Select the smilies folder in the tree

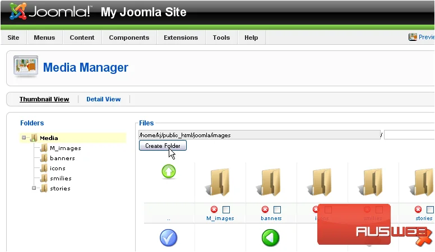61,178
